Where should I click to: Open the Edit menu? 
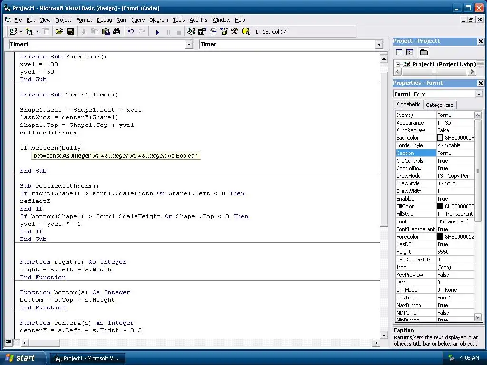click(x=31, y=20)
